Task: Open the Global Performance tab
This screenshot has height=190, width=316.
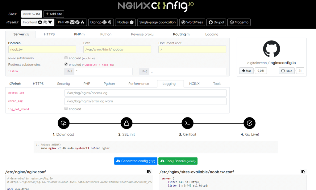Action: coord(139,83)
